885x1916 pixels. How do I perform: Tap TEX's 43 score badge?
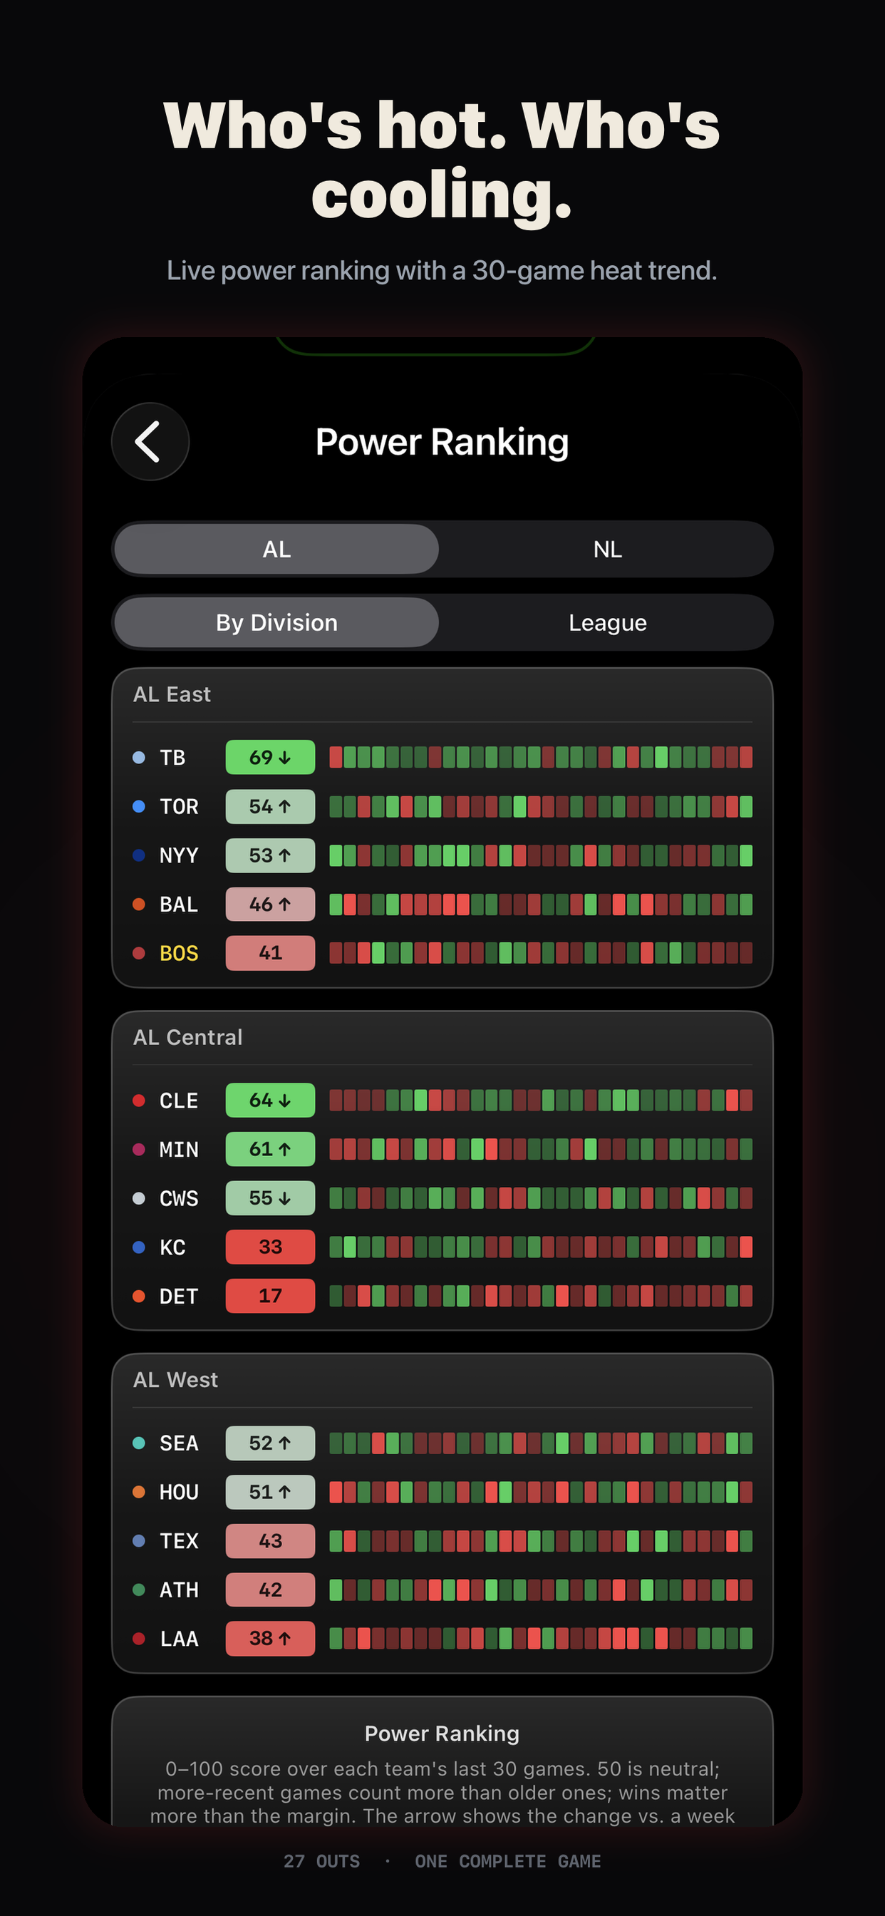[270, 1540]
